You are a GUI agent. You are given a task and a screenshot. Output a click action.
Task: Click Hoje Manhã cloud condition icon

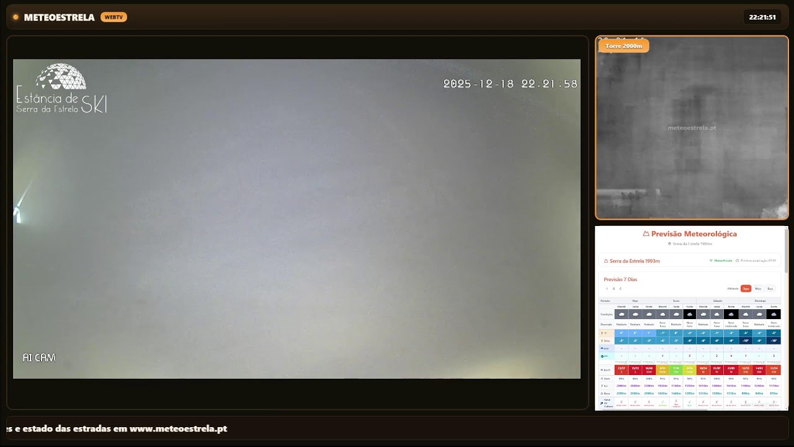(622, 314)
